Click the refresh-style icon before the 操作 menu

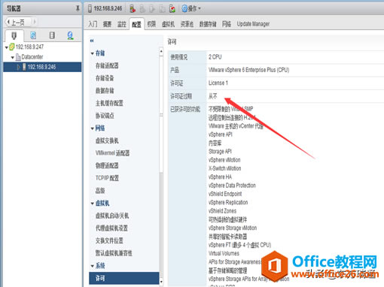click(172, 9)
